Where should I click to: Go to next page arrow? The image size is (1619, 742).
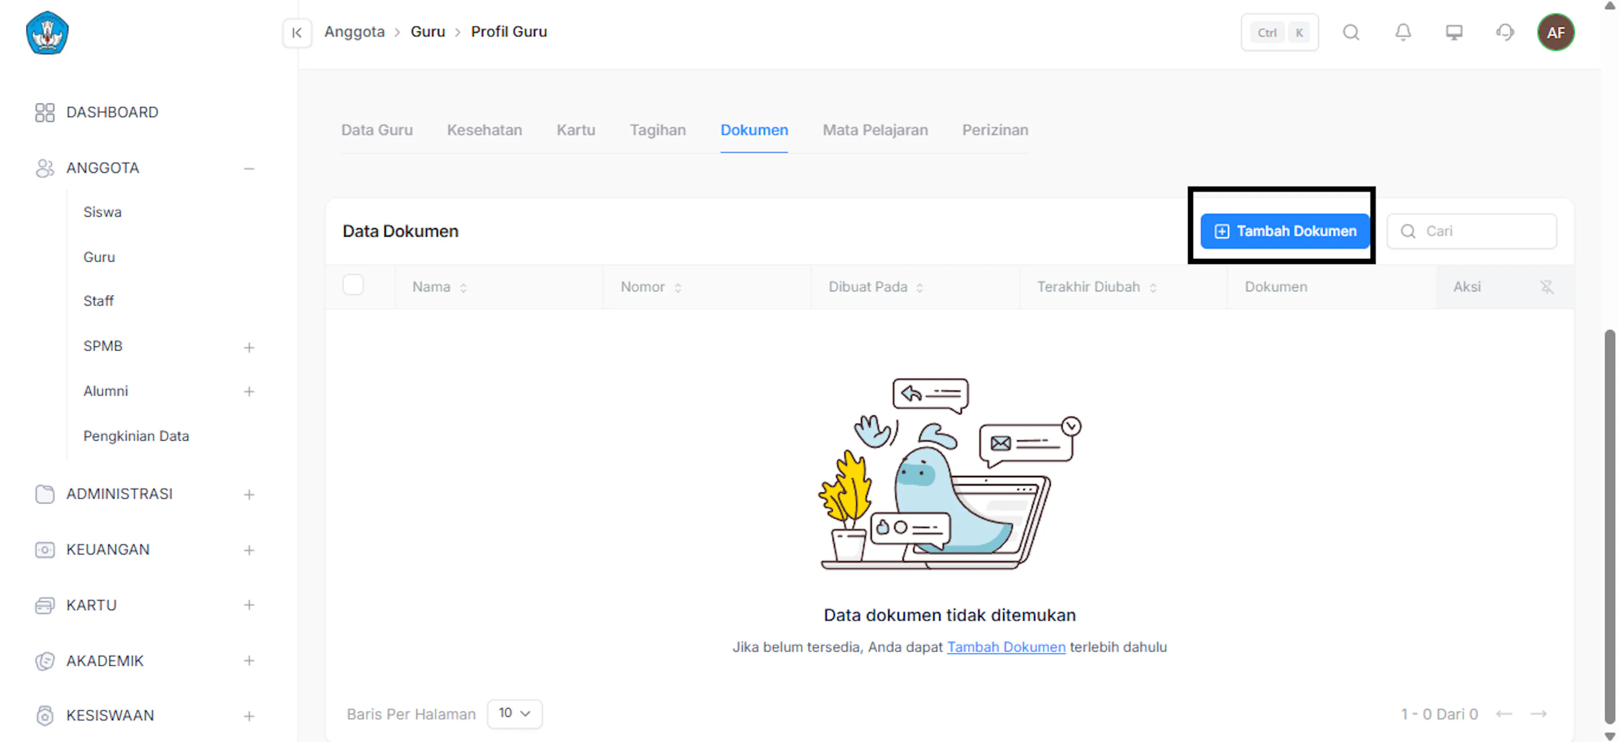click(1538, 714)
